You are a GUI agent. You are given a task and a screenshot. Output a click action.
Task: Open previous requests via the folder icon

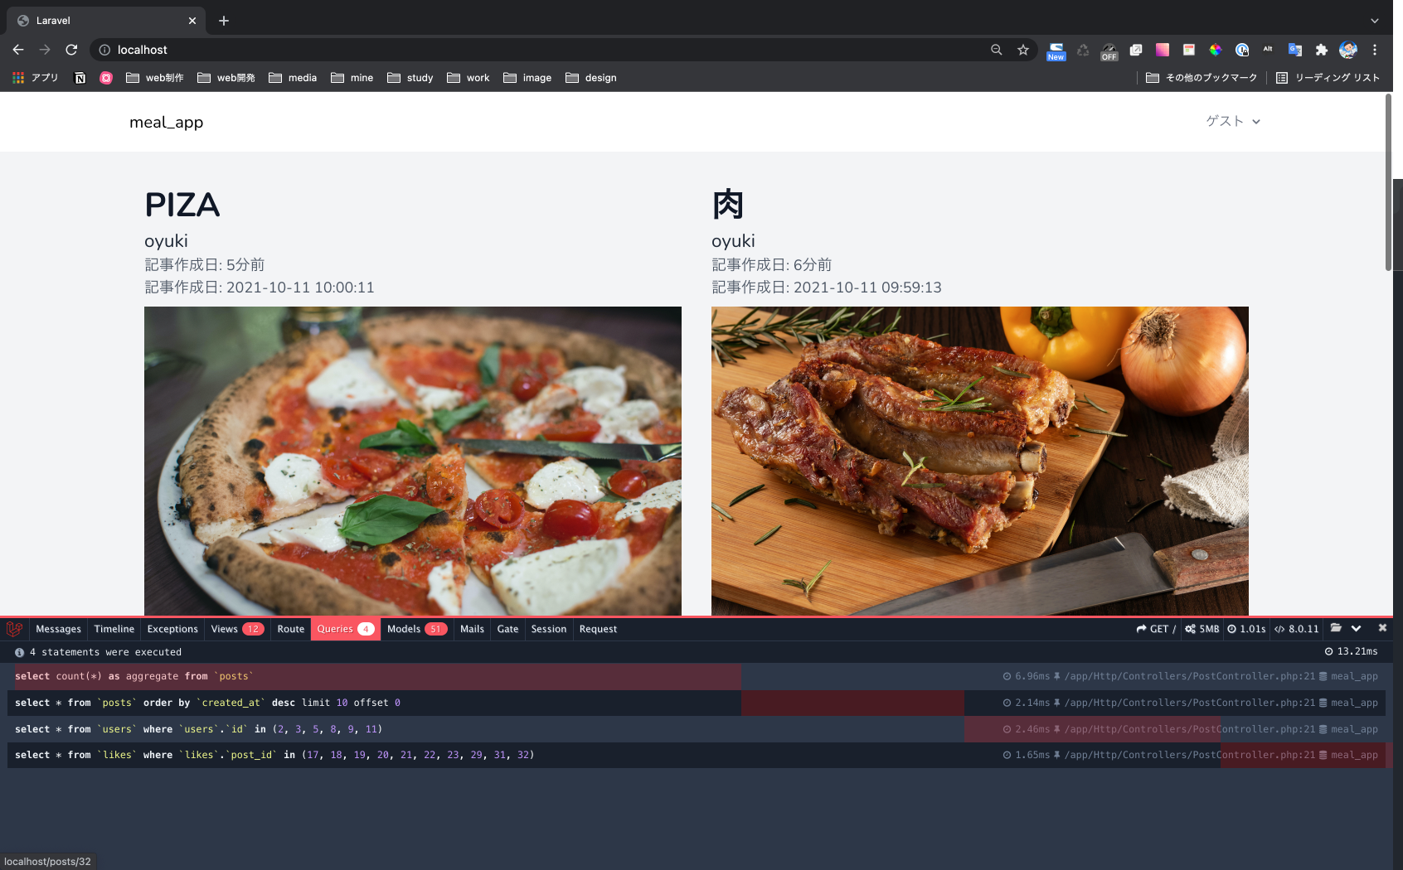[1336, 628]
